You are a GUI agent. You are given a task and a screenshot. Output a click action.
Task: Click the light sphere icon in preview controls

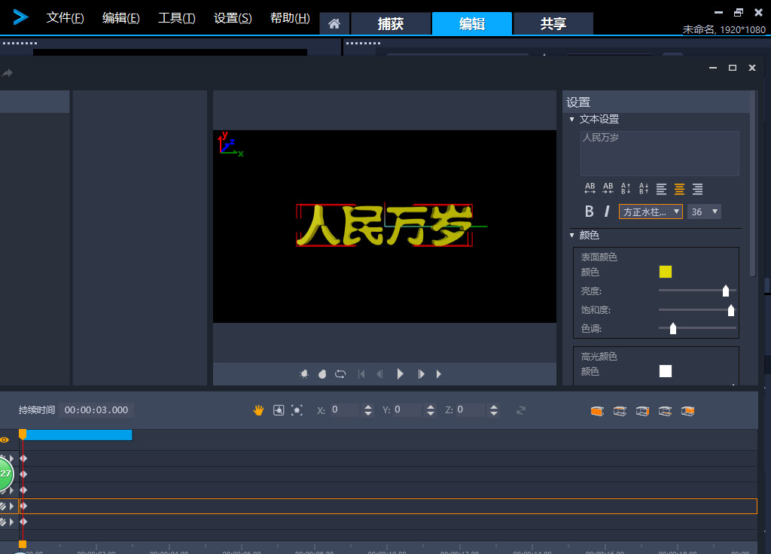coord(322,374)
